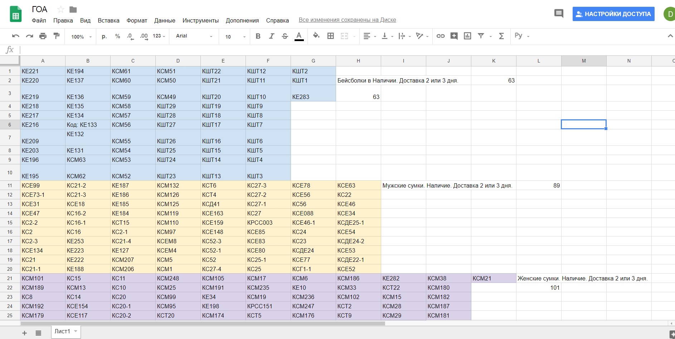The width and height of the screenshot is (675, 339).
Task: Select the Paint format roller icon
Action: [57, 36]
